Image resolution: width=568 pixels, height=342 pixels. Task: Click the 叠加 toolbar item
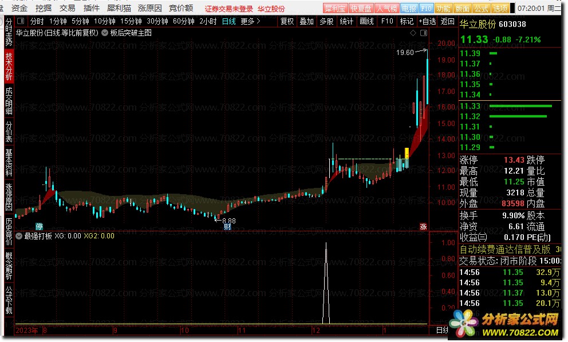[306, 21]
